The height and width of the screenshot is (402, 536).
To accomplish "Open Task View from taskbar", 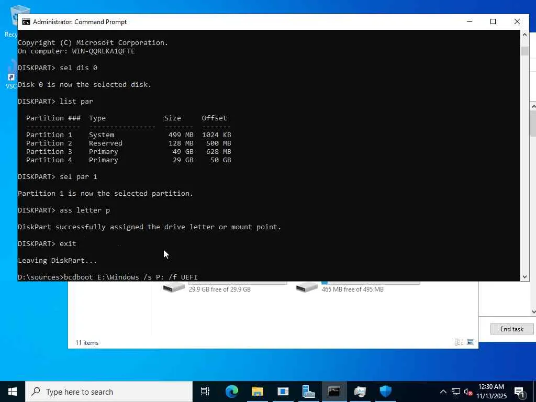I will pos(205,392).
